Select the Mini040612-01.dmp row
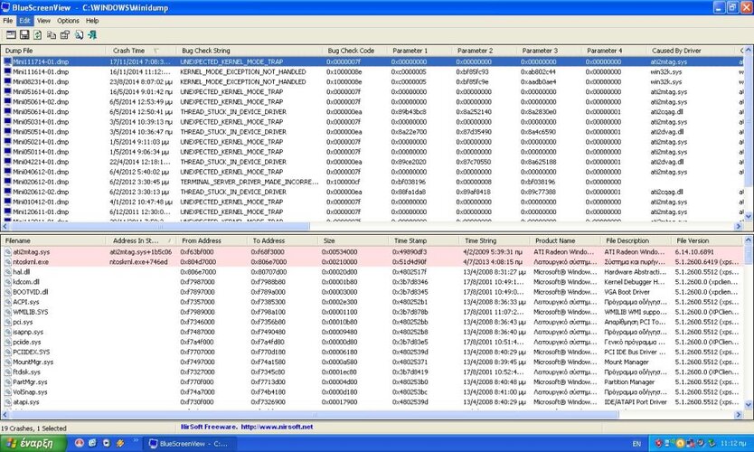 pos(372,172)
